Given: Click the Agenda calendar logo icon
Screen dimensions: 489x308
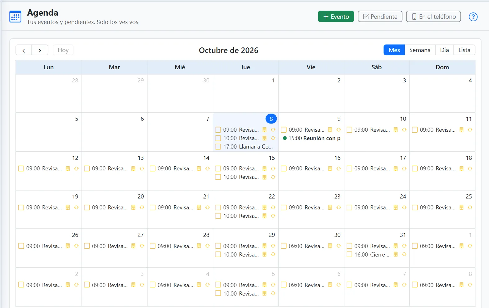Looking at the screenshot, I should (x=15, y=17).
